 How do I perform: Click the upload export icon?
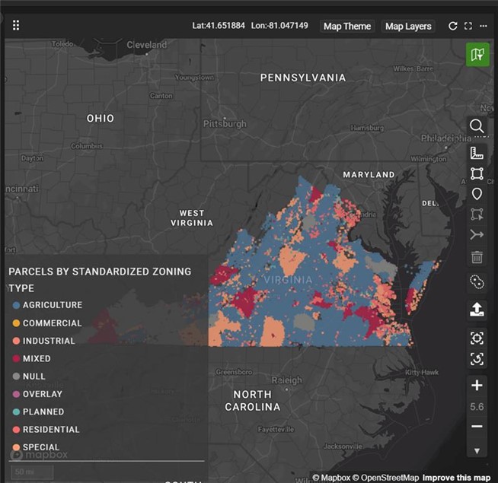point(477,310)
